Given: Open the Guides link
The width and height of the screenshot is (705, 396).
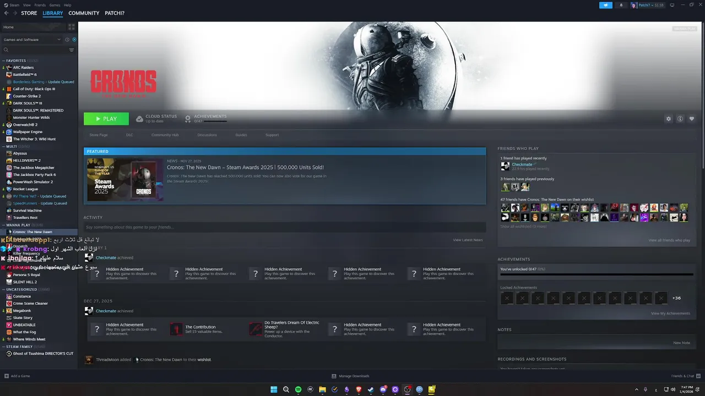Looking at the screenshot, I should click(x=241, y=135).
